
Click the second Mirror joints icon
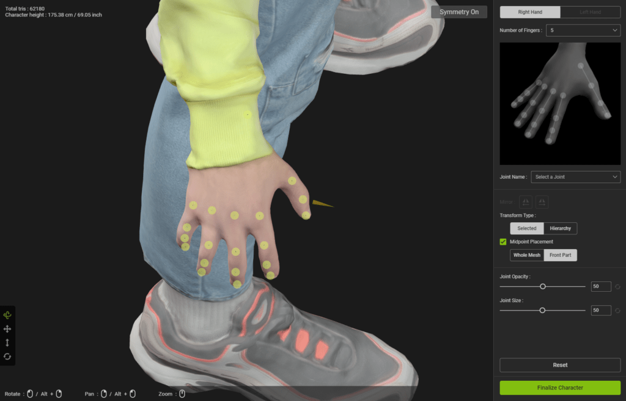click(x=542, y=201)
